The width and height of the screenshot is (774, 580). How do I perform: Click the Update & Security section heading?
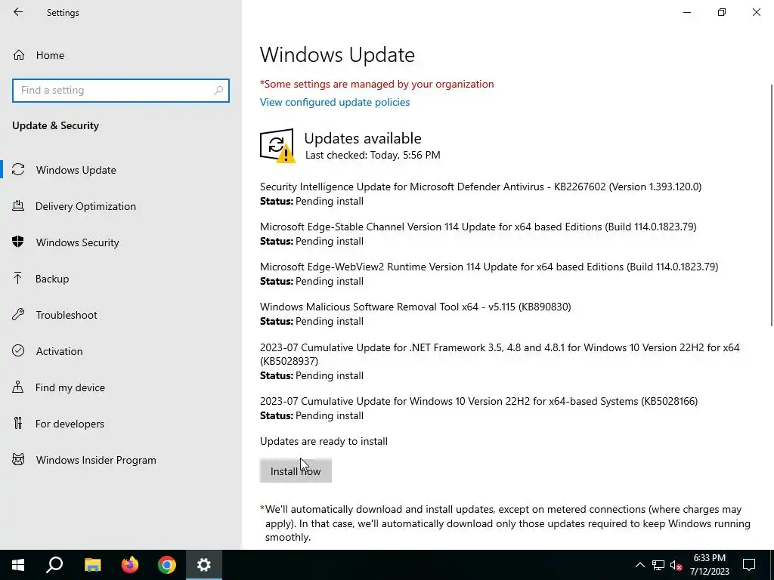(55, 125)
